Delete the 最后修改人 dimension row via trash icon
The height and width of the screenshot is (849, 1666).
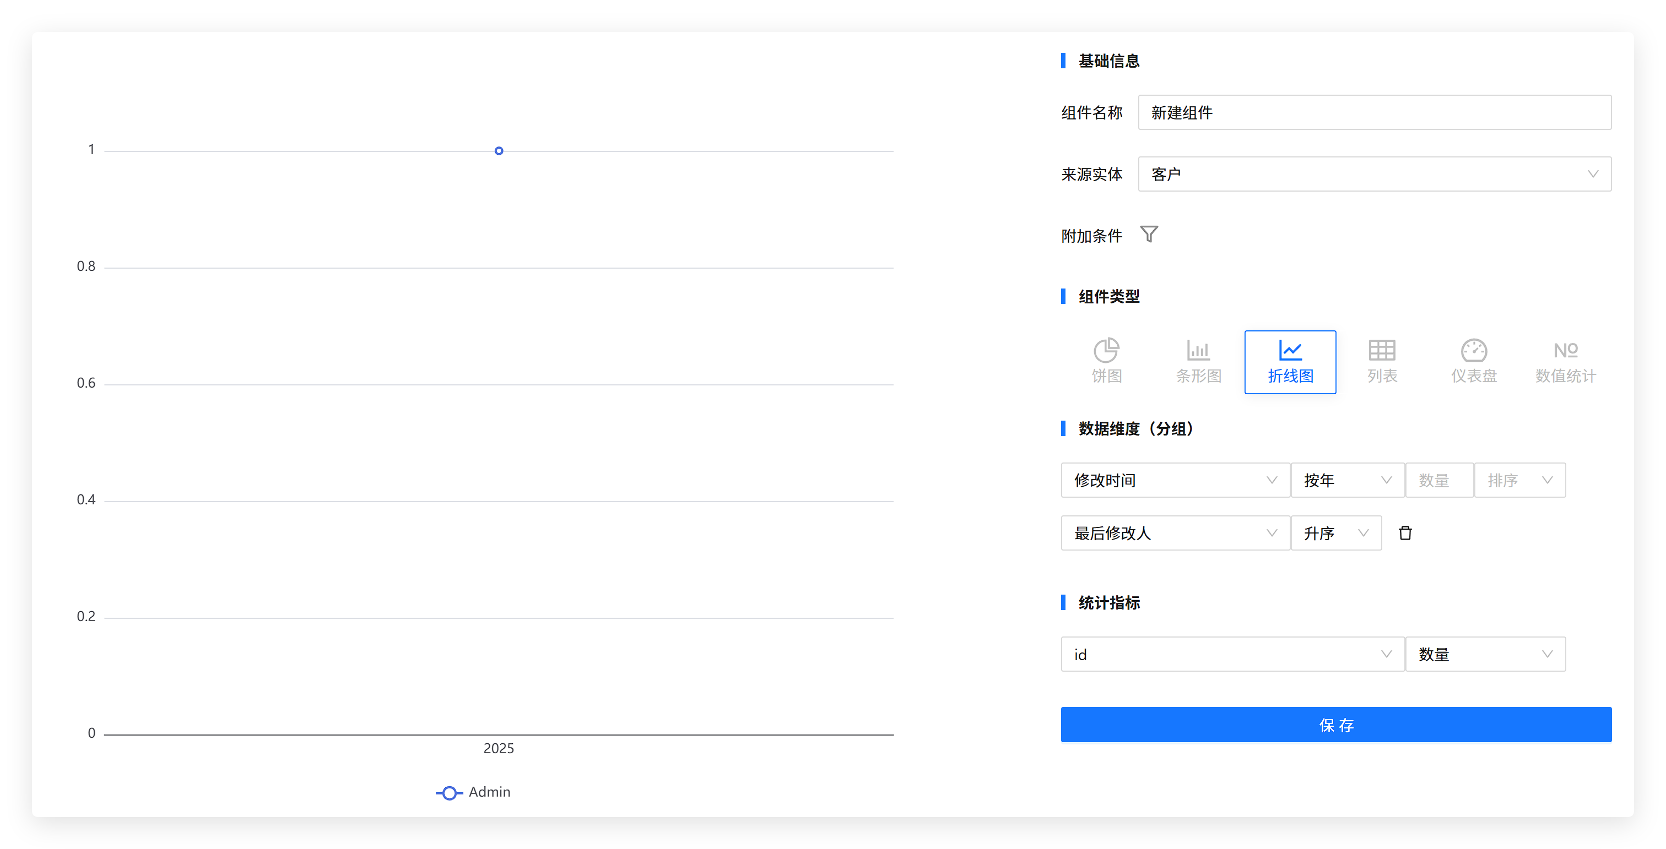(1405, 533)
